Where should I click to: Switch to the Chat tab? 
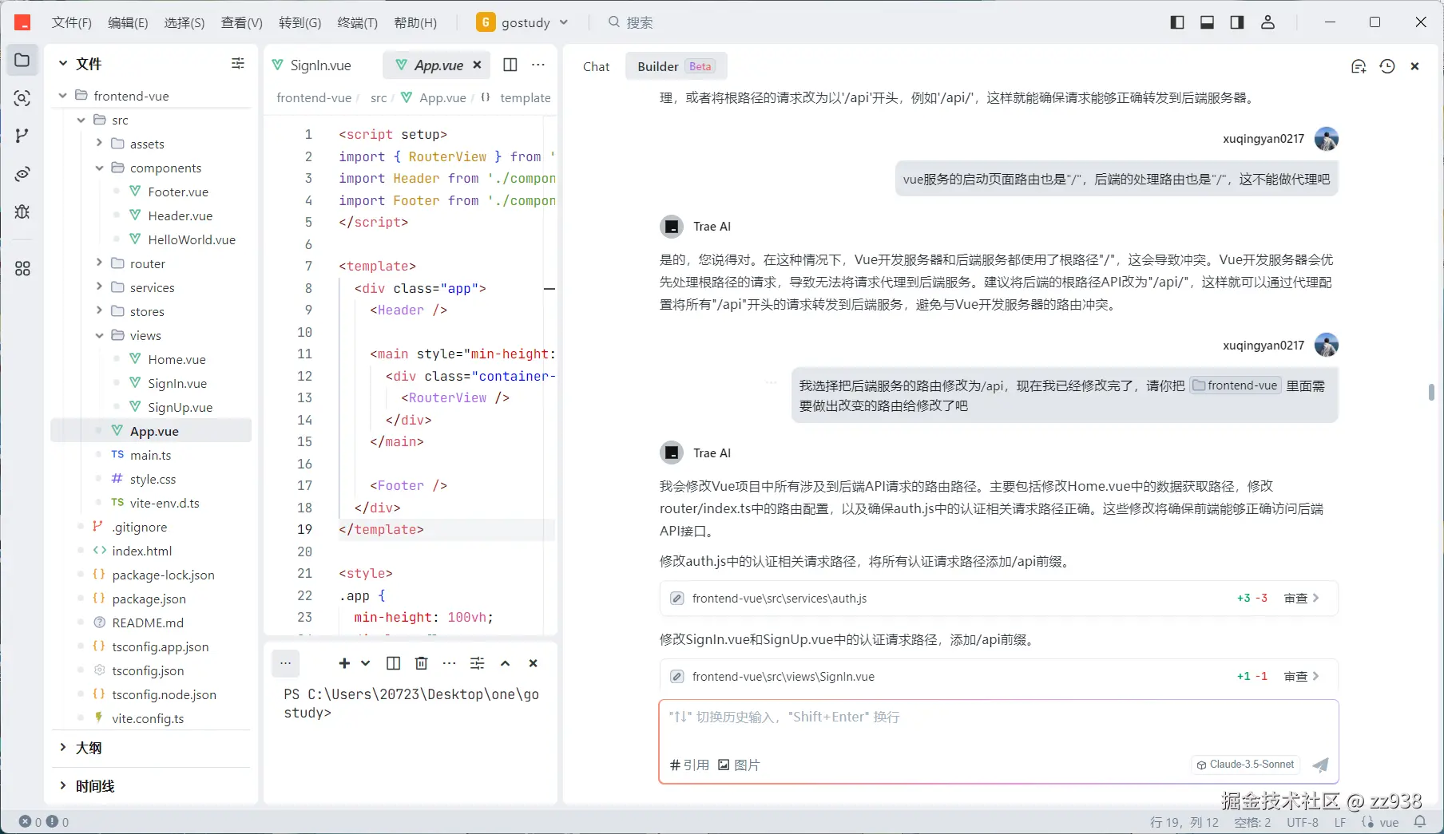[596, 66]
